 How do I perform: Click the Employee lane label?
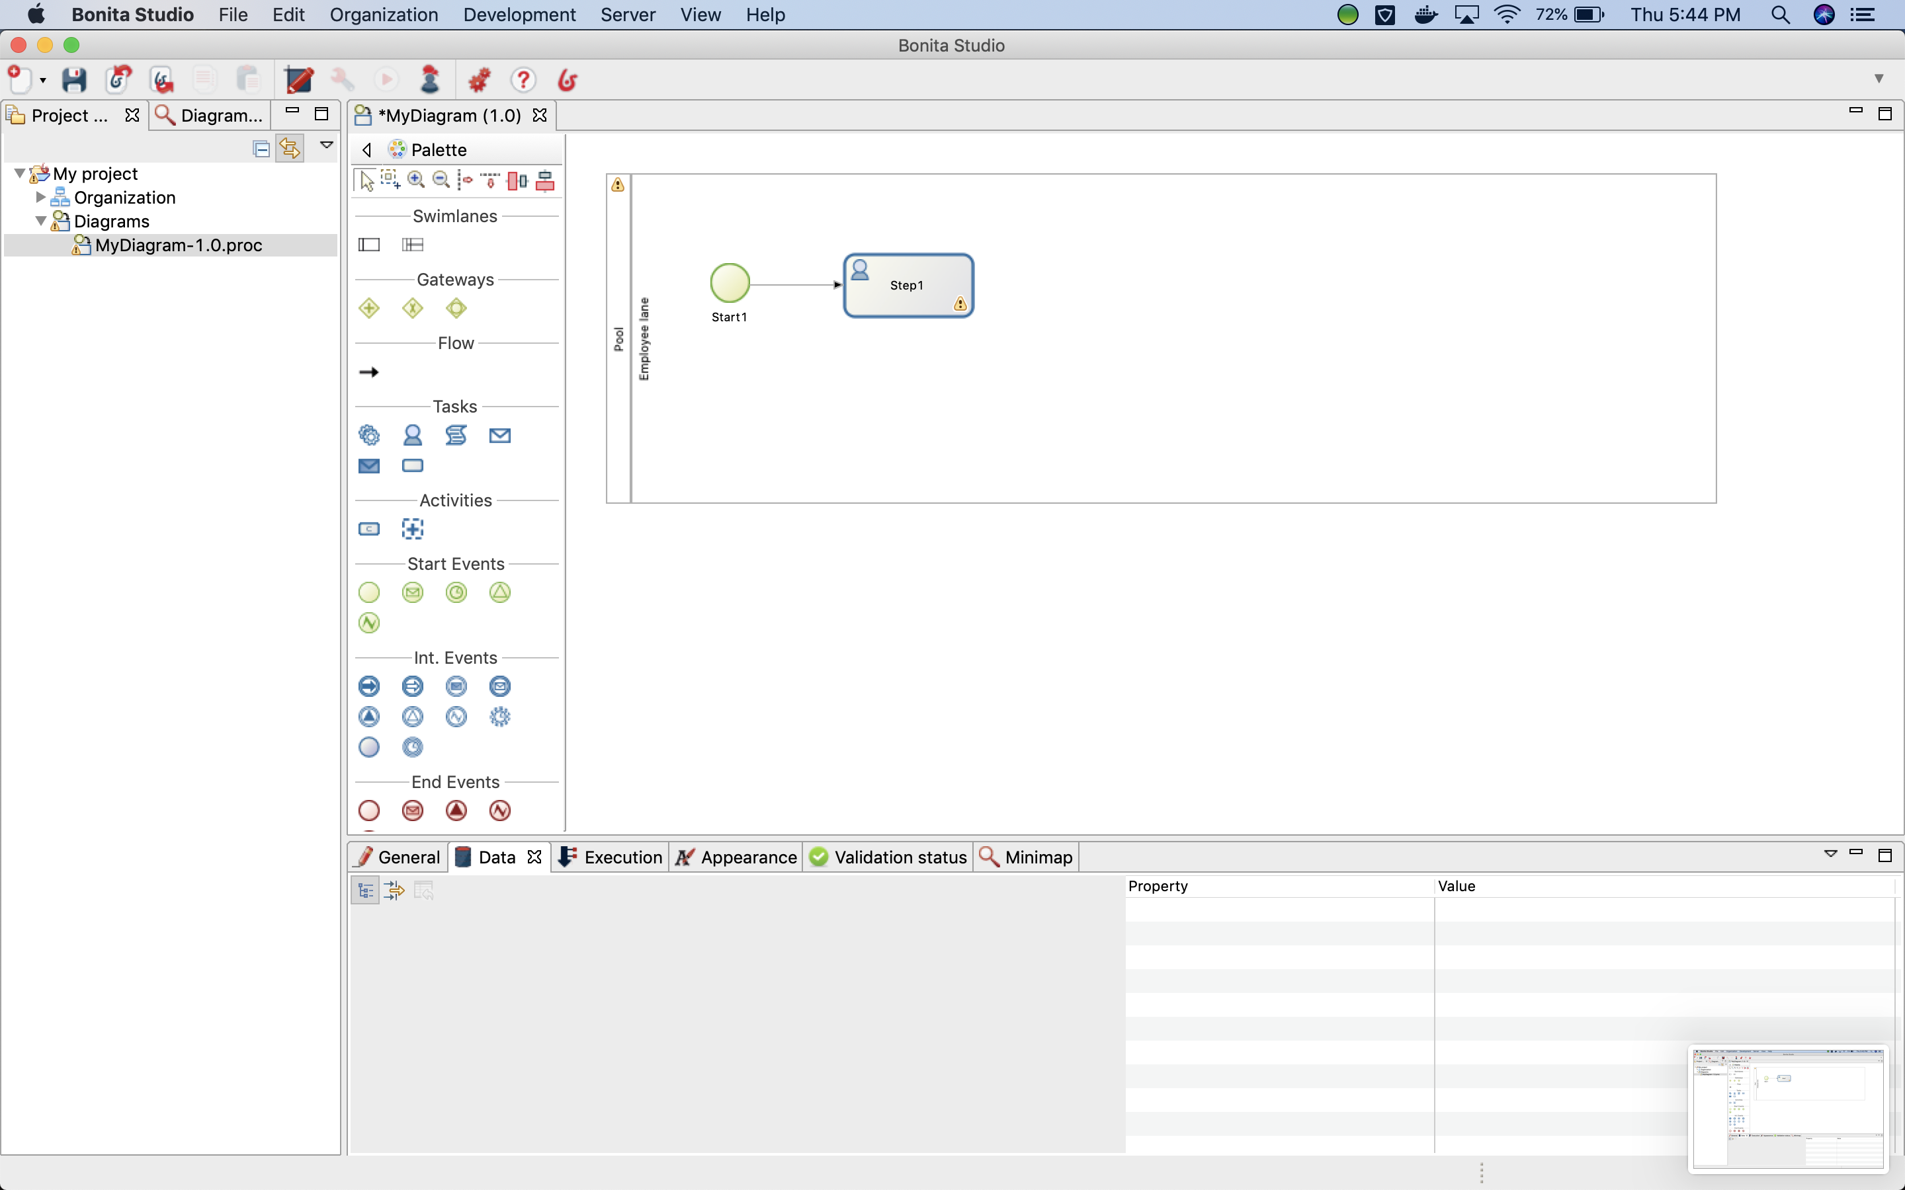coord(644,339)
